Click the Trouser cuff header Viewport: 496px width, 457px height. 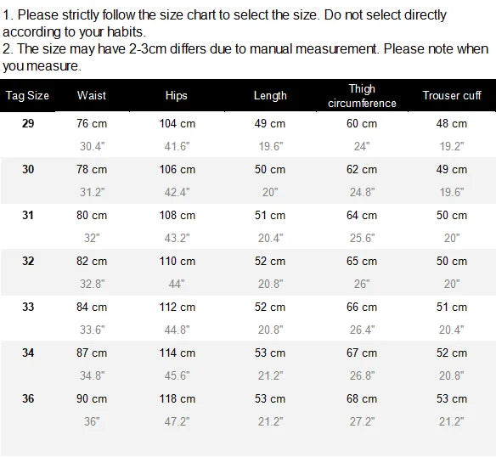tap(452, 96)
